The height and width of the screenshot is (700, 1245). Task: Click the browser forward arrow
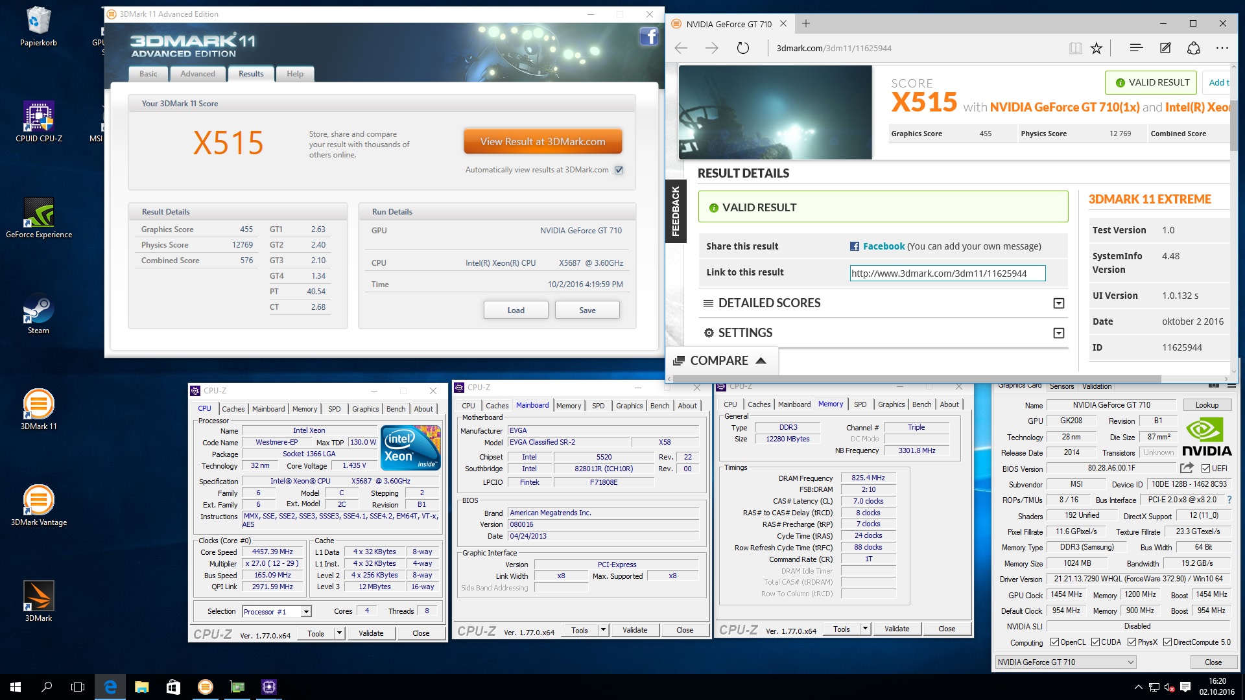pyautogui.click(x=712, y=48)
